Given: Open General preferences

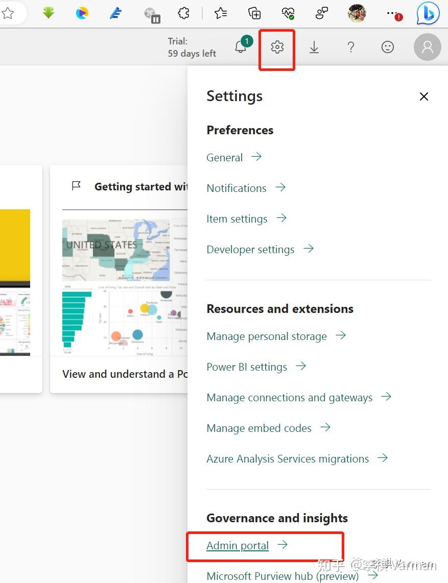Looking at the screenshot, I should pos(225,157).
